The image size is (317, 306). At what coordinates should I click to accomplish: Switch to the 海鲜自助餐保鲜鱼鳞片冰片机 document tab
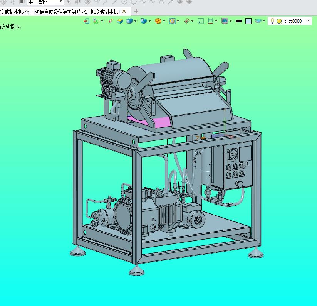click(76, 11)
